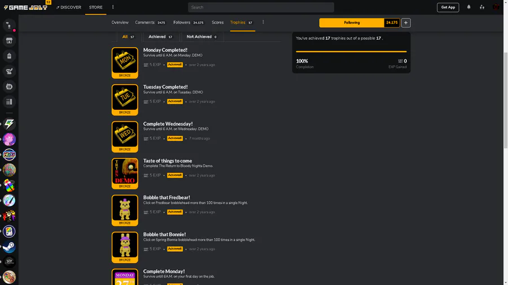Open the sidebar sticker icon
The image size is (508, 285).
(x=9, y=86)
